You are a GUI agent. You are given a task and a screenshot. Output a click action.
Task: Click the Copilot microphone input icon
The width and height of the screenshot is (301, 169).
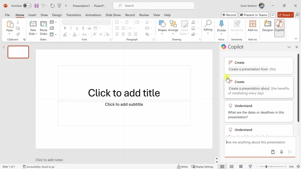pos(281,152)
